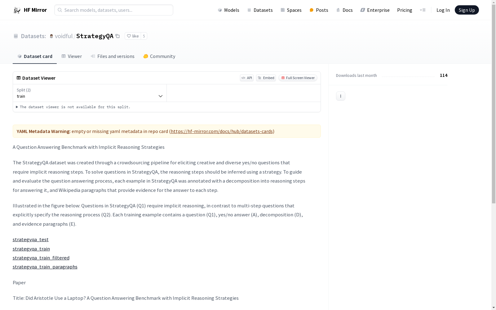Image resolution: width=496 pixels, height=310 pixels.
Task: Go to Datasets in the top navigation
Action: [260, 10]
